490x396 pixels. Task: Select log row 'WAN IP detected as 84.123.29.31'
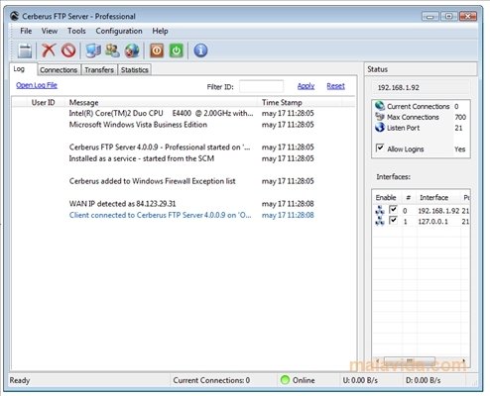[184, 204]
